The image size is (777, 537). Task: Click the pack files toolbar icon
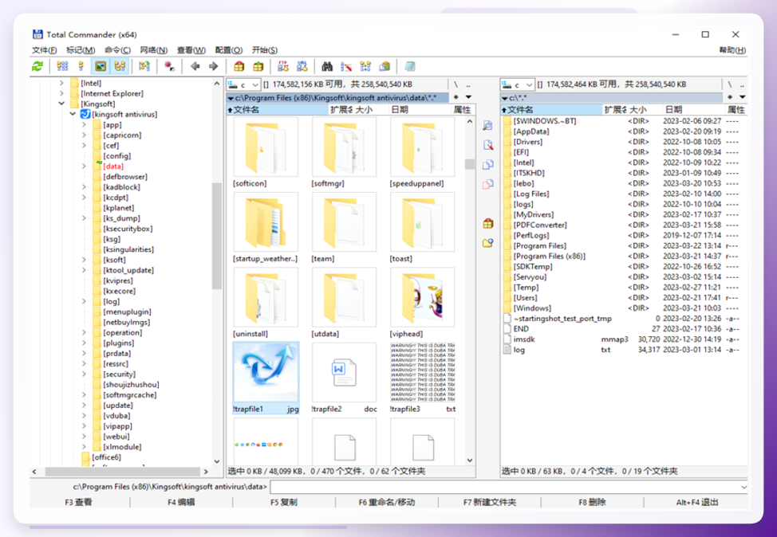pos(239,66)
